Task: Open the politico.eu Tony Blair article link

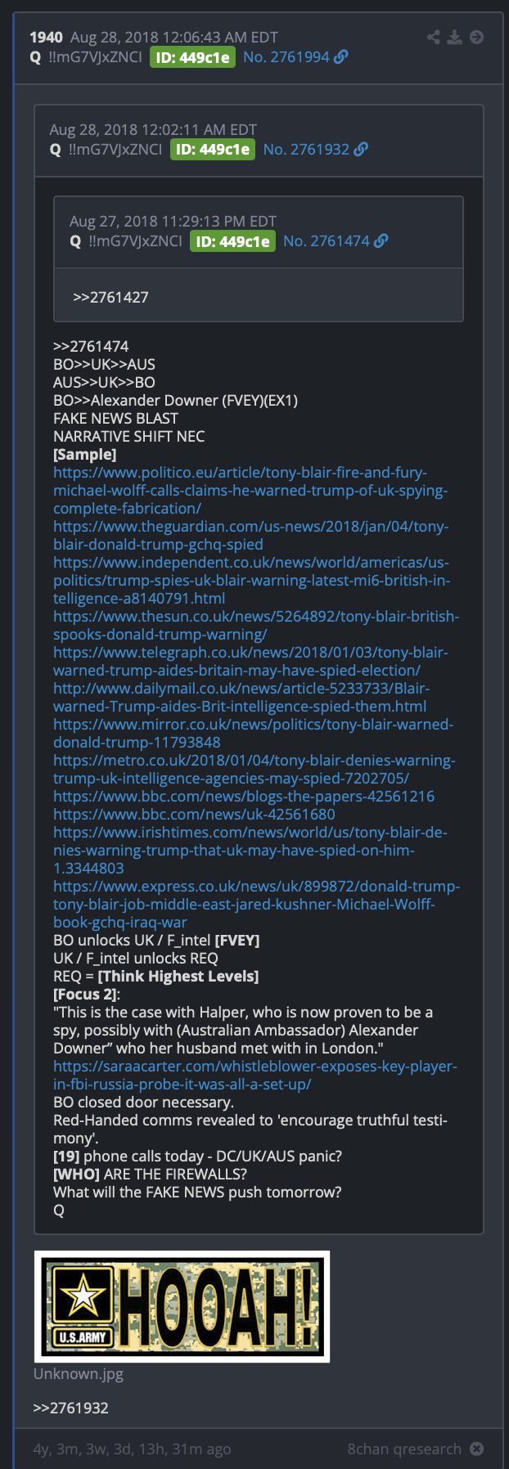Action: click(250, 490)
